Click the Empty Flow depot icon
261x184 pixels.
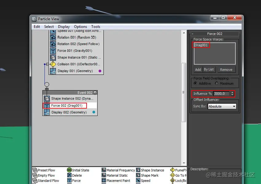point(35,175)
